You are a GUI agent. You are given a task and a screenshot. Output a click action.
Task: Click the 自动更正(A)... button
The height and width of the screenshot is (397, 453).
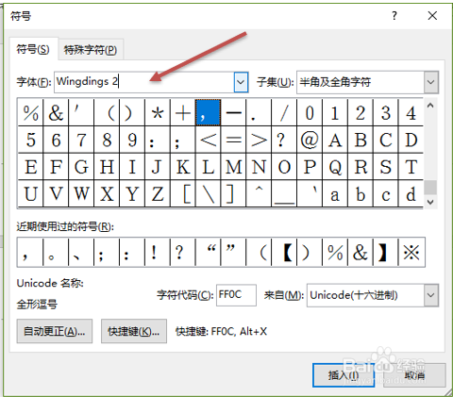pyautogui.click(x=55, y=331)
